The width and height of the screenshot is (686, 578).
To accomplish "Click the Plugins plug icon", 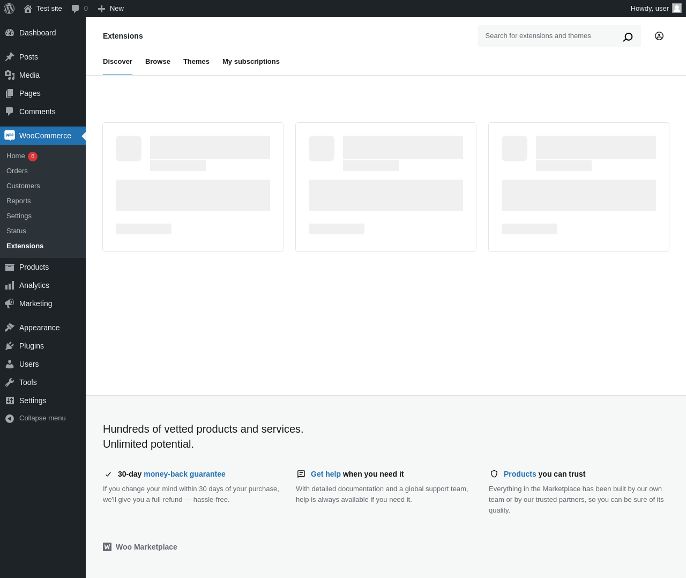I will pyautogui.click(x=10, y=346).
